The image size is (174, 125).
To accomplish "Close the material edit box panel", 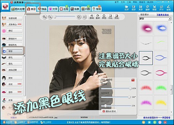I will point(133,80).
